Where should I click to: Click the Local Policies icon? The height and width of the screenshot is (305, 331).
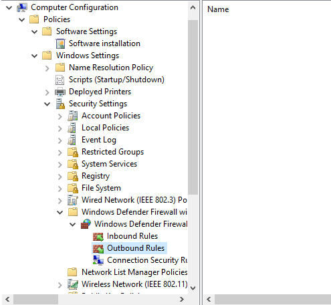(x=72, y=128)
